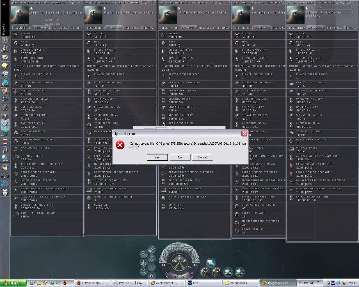Expand the sidebar with the double-arrow at top

pos(4,4)
